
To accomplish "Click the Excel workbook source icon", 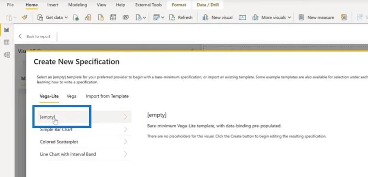I will tap(75, 17).
